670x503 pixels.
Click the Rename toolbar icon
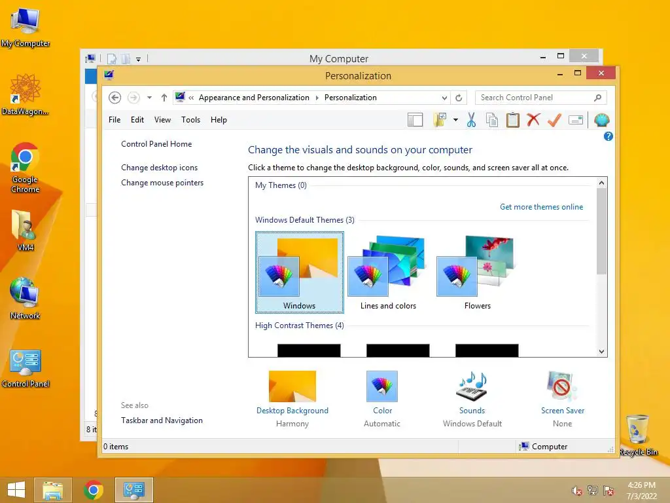point(576,121)
